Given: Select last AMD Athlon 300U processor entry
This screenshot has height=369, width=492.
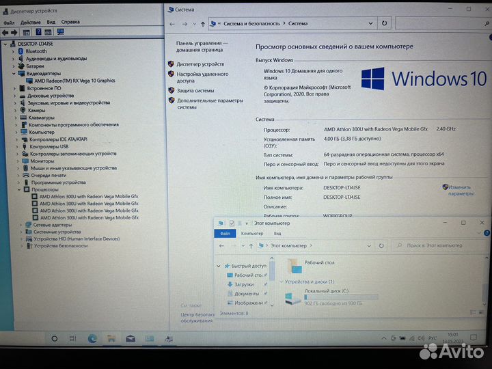Looking at the screenshot, I should [90, 217].
